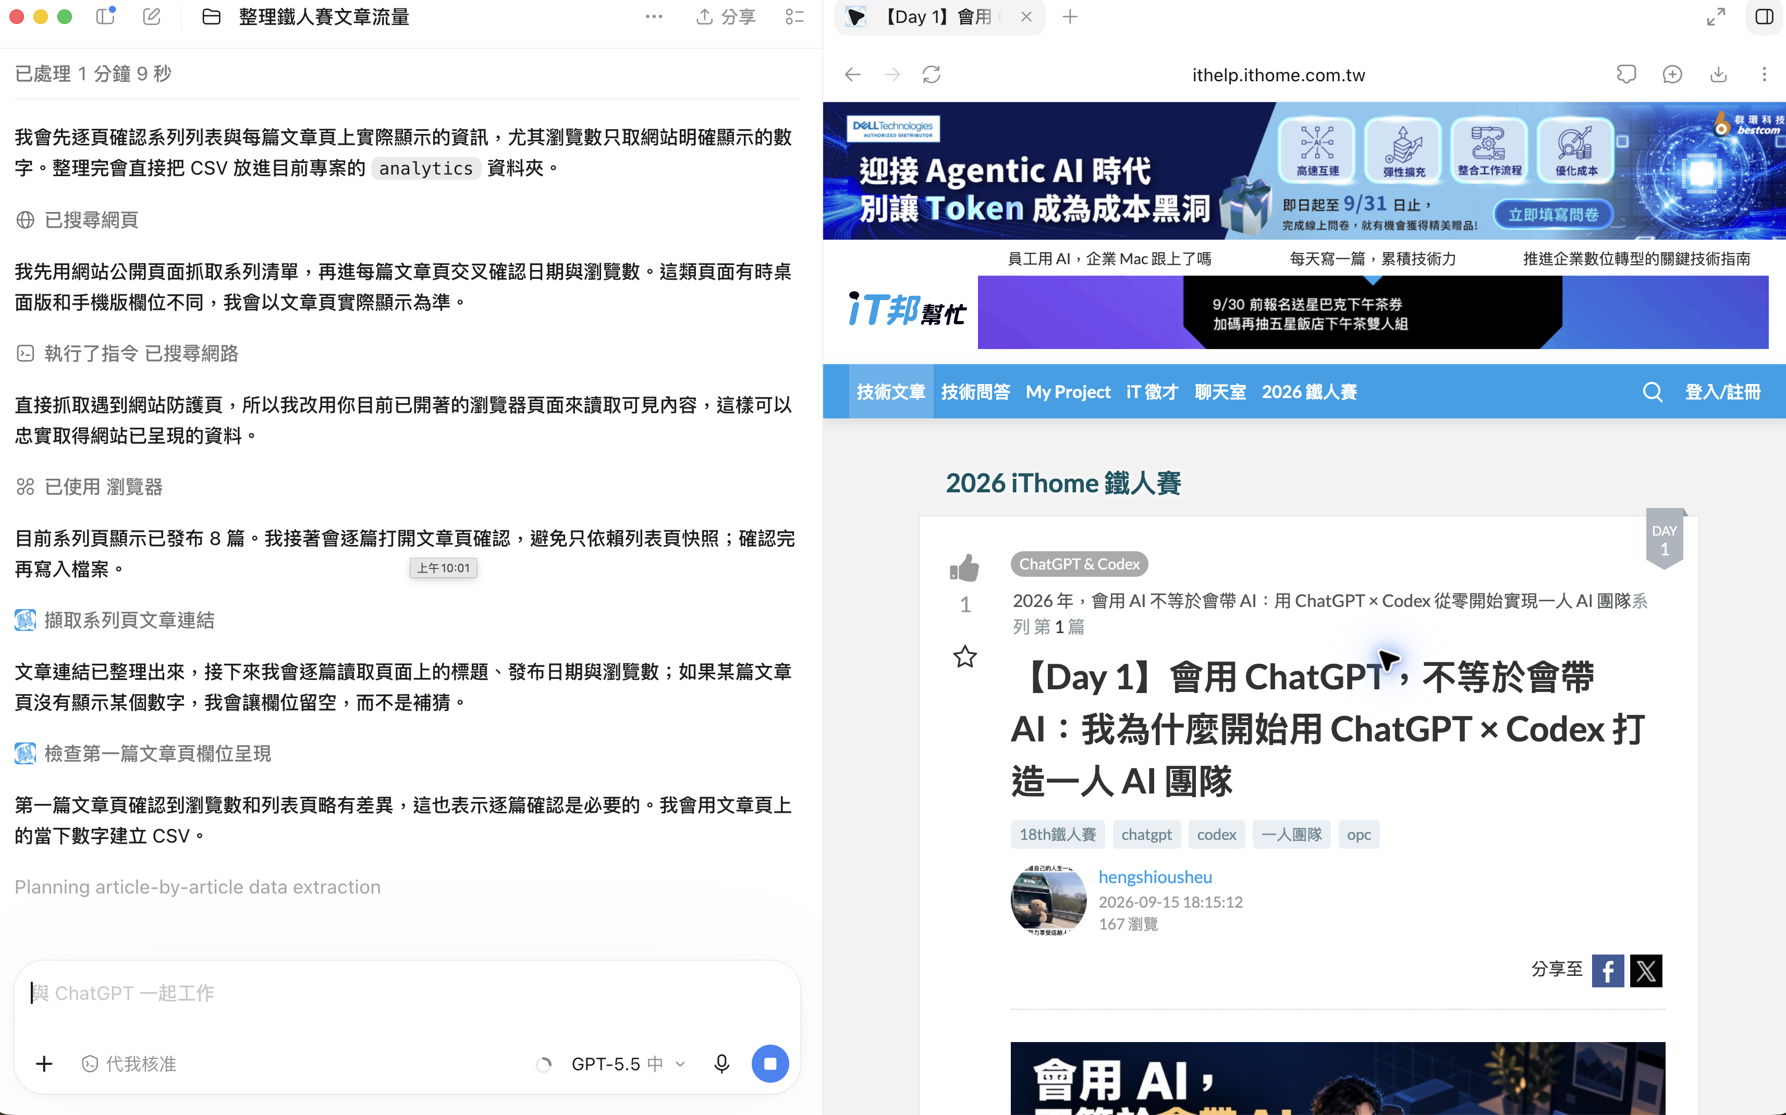1786x1115 pixels.
Task: Expand the 執行了指令 已搜尋網路 step
Action: coord(127,353)
